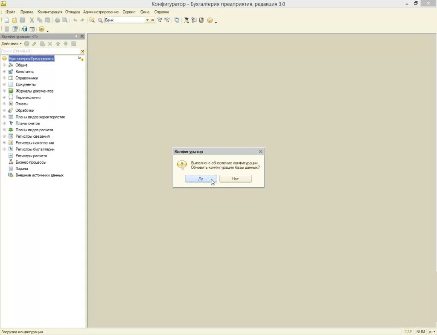Open the Сервис menu
437x335 pixels.
[x=129, y=12]
